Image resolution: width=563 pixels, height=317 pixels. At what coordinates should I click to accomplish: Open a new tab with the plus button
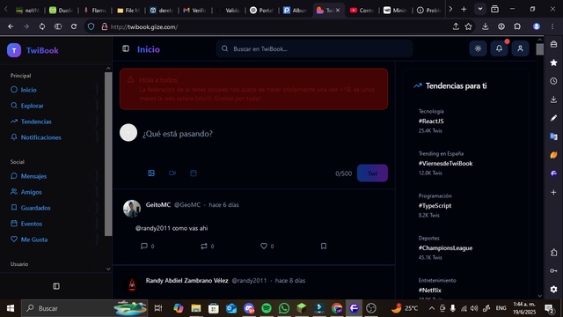click(464, 10)
